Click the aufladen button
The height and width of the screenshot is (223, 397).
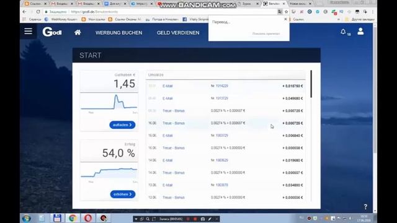(122, 125)
